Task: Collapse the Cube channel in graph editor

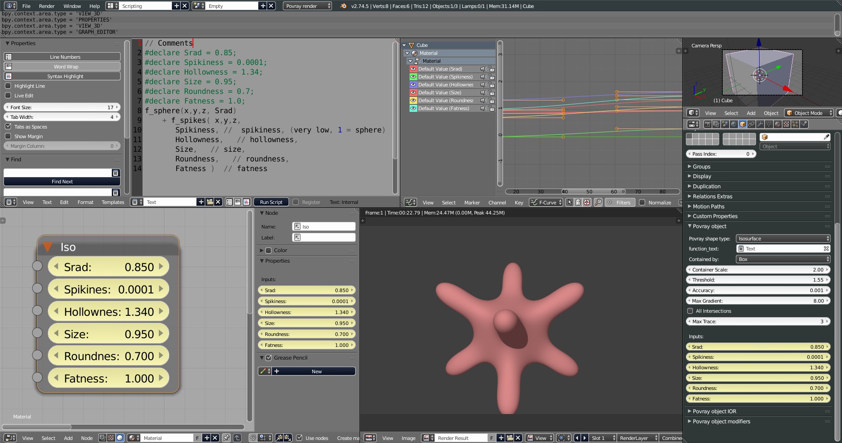Action: [404, 45]
